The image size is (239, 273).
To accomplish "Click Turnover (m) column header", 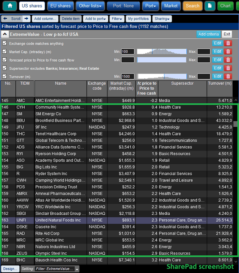I will [220, 89].
